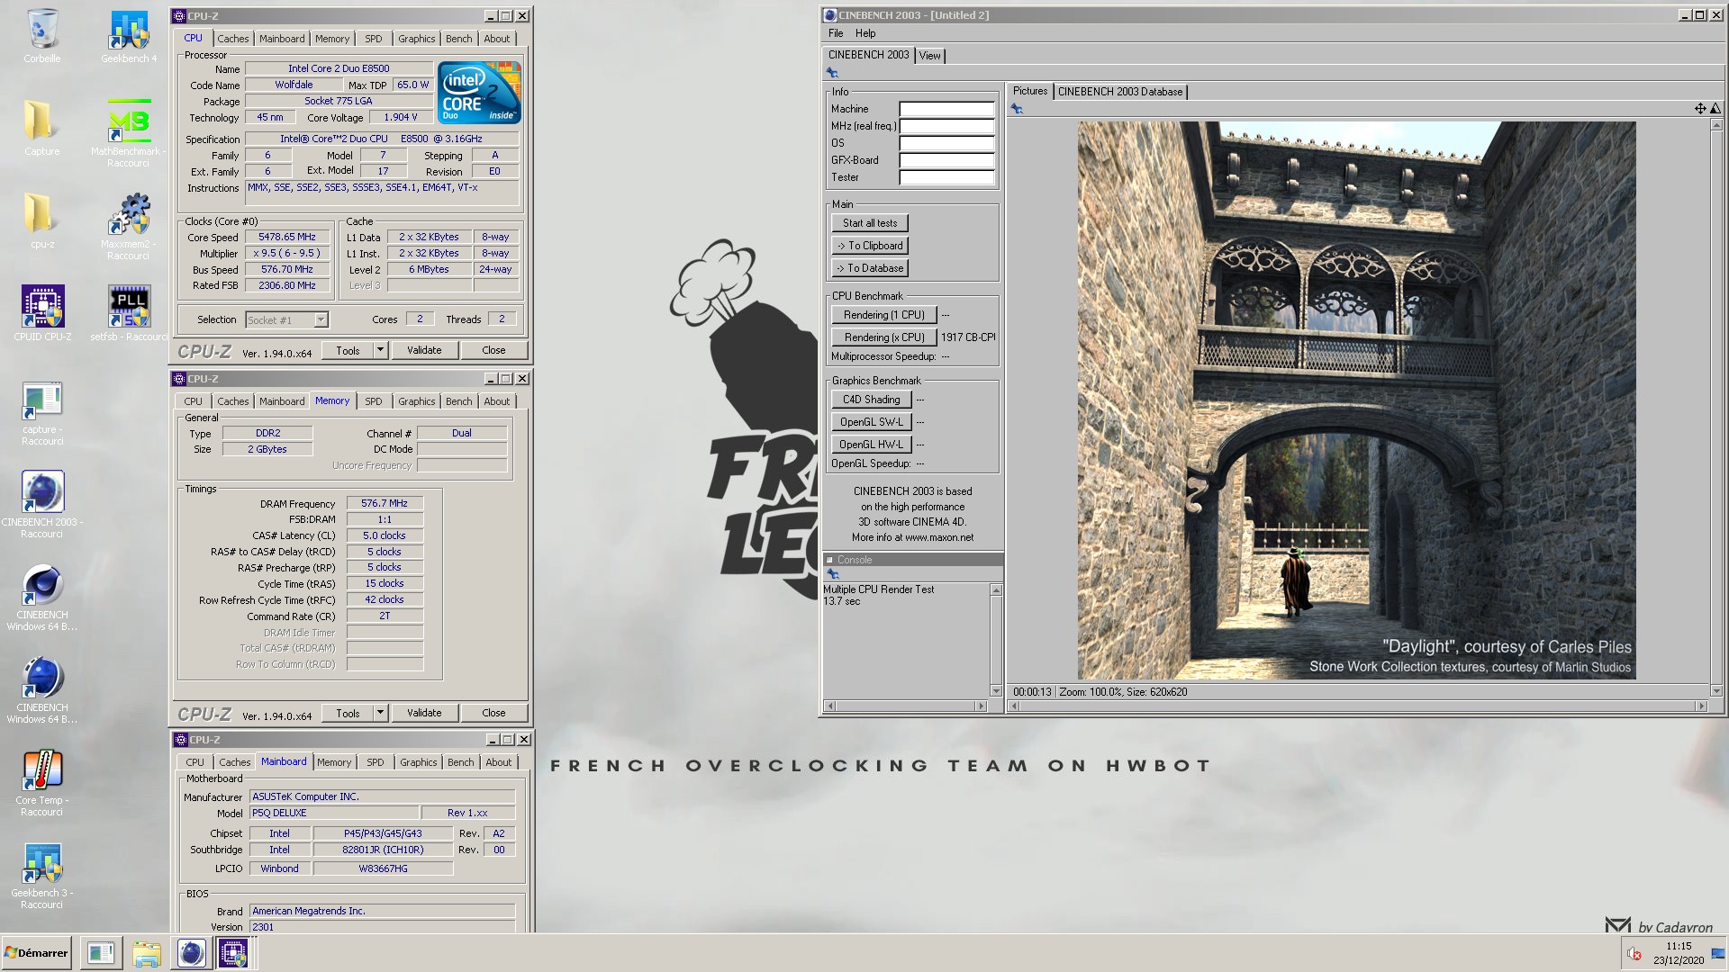Click the Intel Core 2 Duo logo
1729x972 pixels.
pyautogui.click(x=479, y=93)
